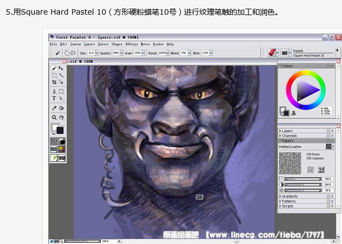Screen dimensions: 342x244
Task: Open the Effects menu
Action: (x=131, y=44)
